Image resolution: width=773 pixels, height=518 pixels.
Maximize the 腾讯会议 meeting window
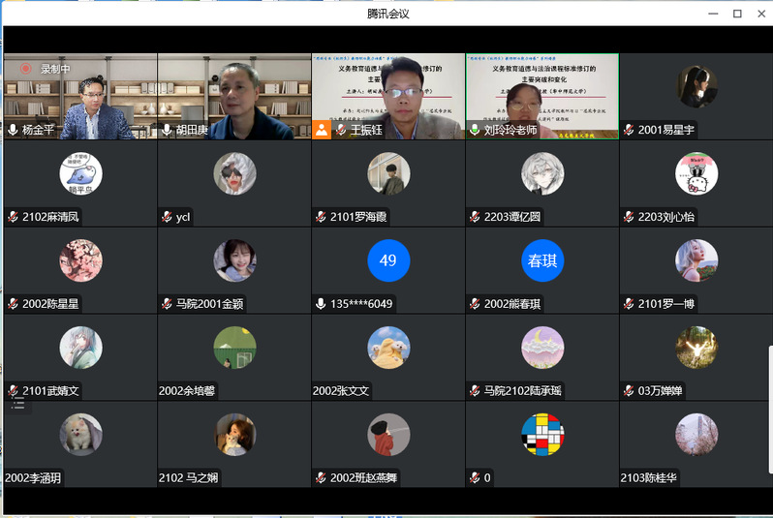tap(737, 14)
